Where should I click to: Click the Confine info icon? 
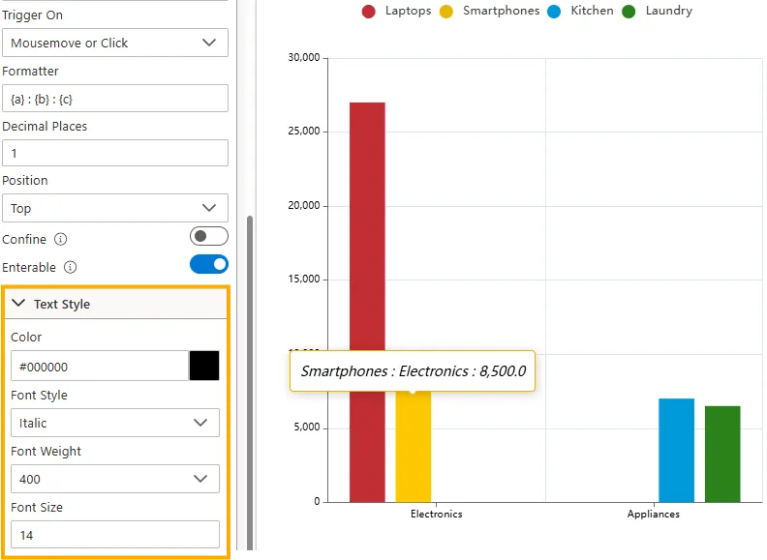point(61,239)
